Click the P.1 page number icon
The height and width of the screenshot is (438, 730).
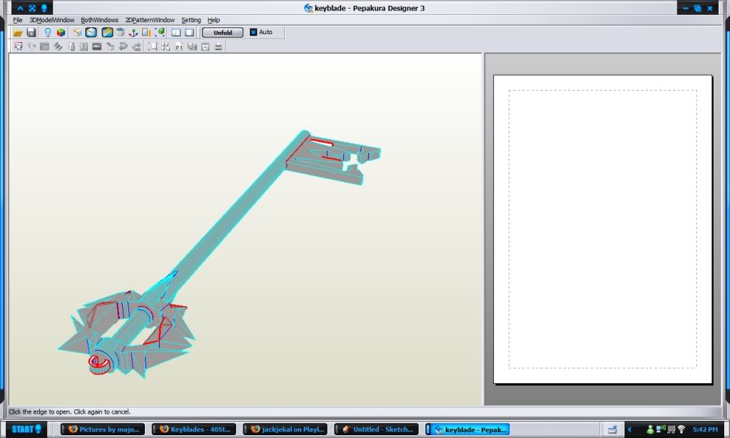[x=179, y=46]
